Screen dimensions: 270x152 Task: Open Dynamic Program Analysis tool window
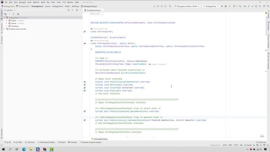pyautogui.click(x=91, y=142)
